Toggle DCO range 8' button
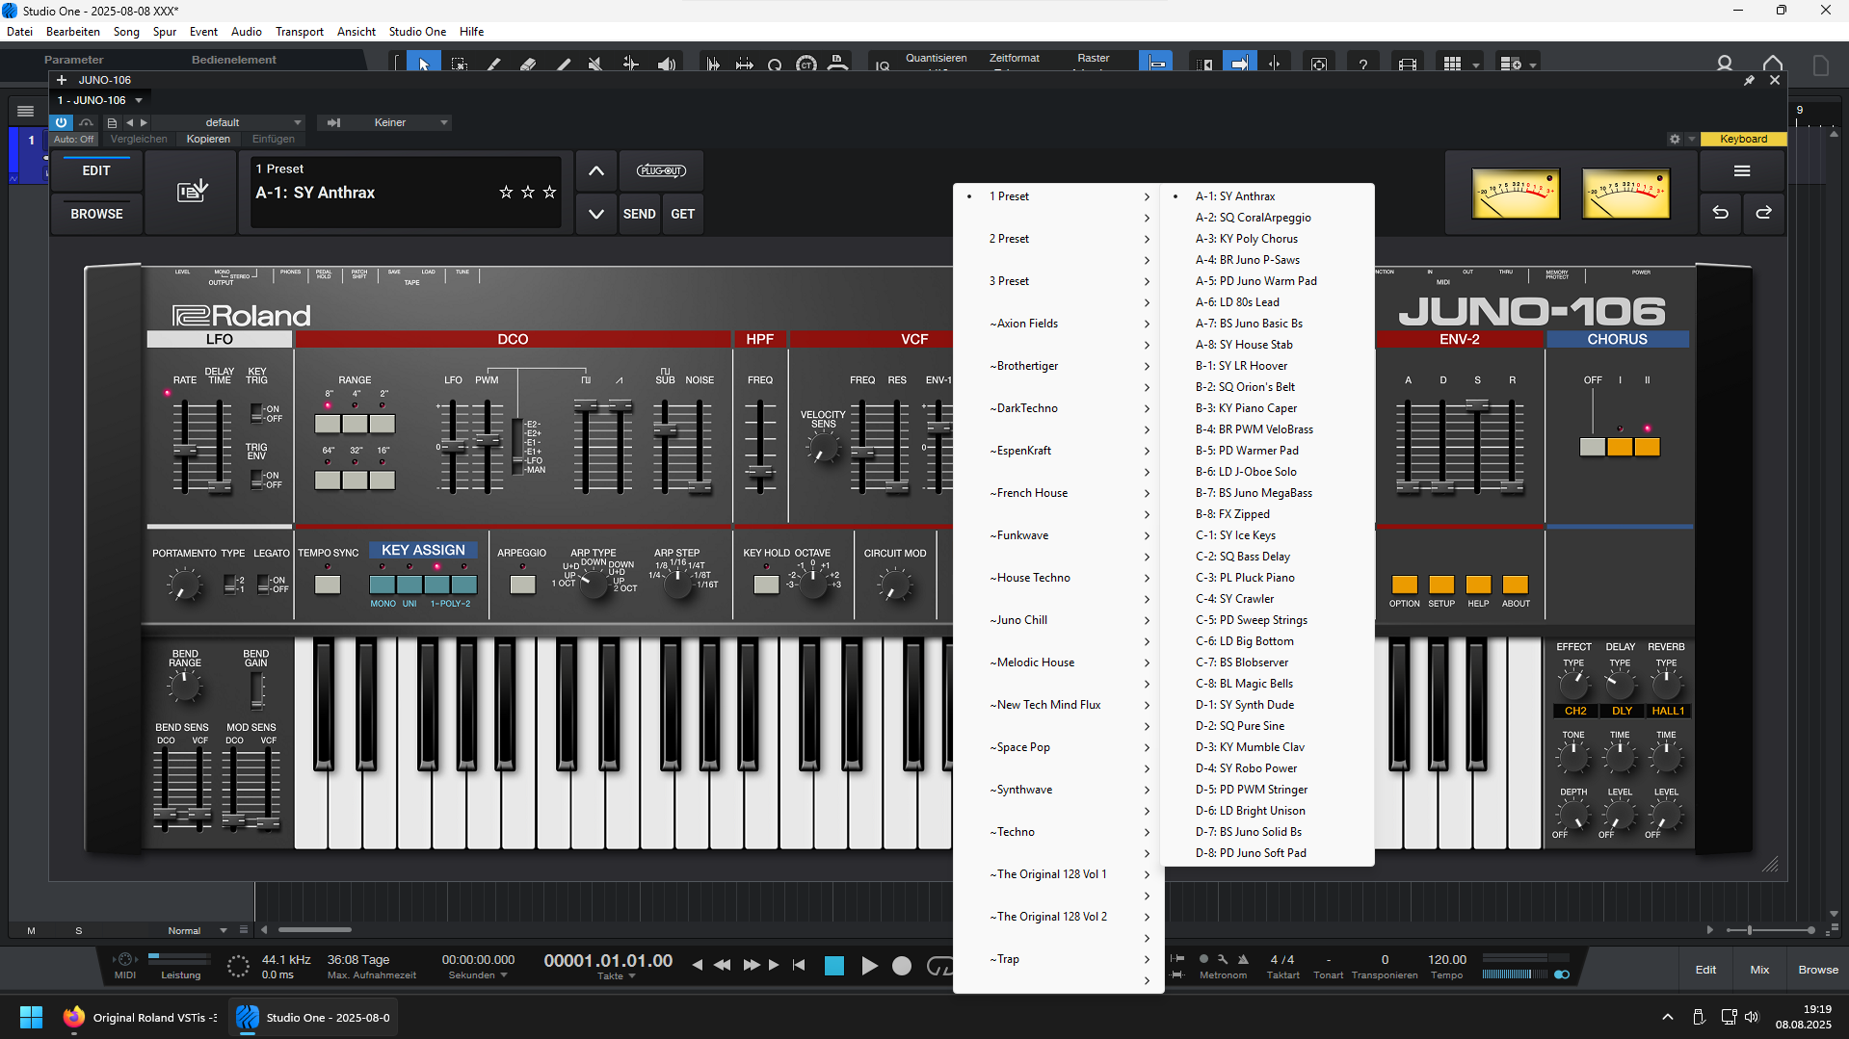The width and height of the screenshot is (1849, 1039). 328,424
